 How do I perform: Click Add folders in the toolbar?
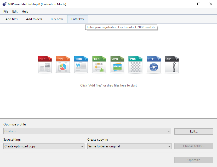(x=34, y=19)
